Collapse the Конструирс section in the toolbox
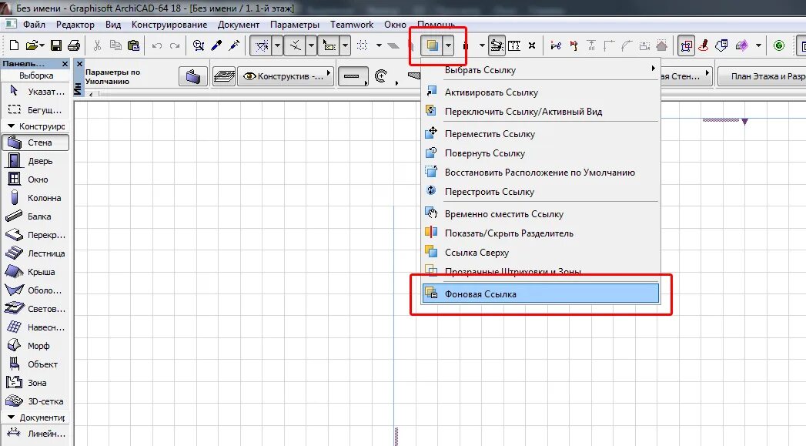 (12, 126)
